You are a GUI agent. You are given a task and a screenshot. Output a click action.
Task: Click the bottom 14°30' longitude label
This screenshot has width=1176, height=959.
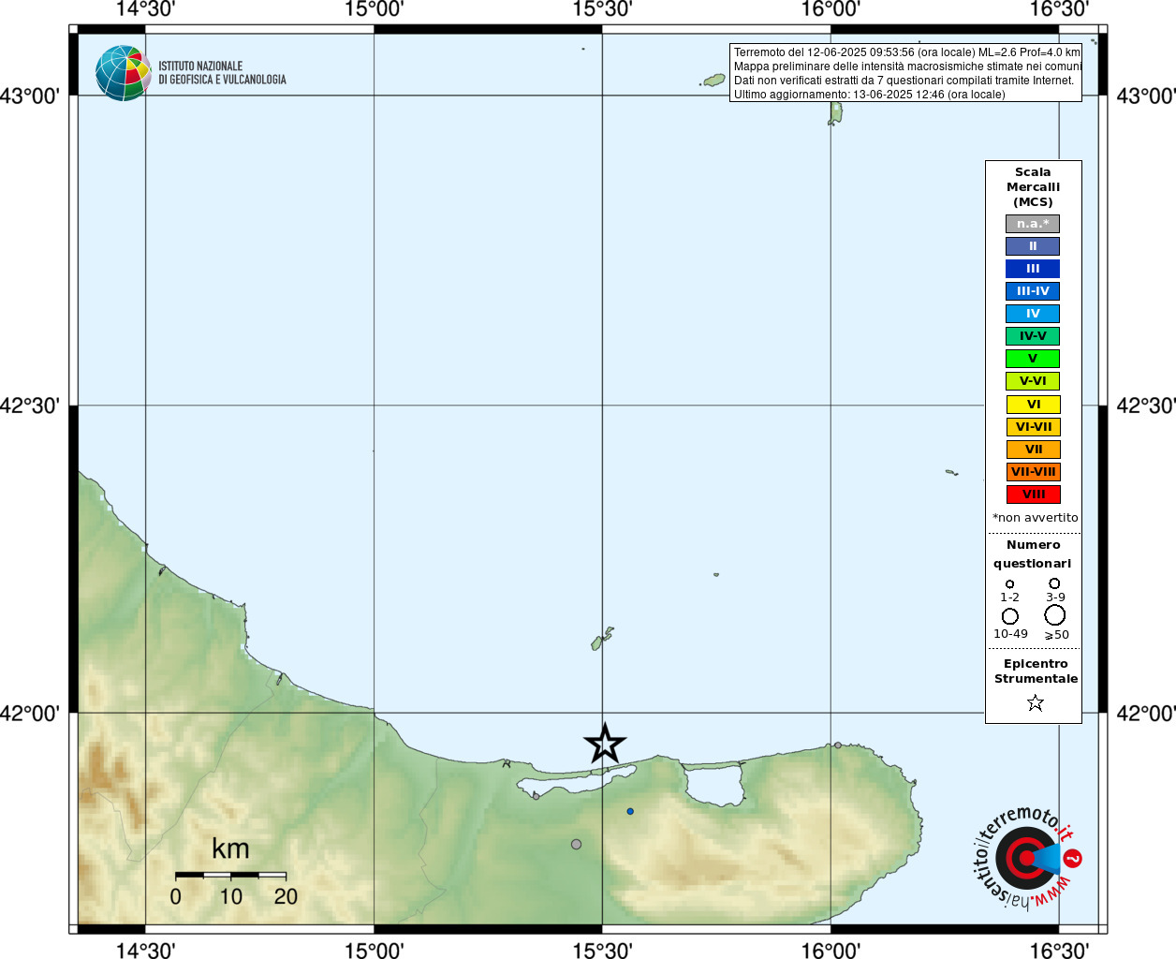click(145, 950)
